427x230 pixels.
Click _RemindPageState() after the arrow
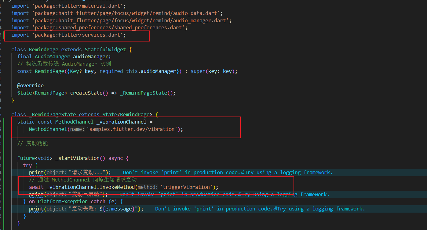[x=146, y=93]
